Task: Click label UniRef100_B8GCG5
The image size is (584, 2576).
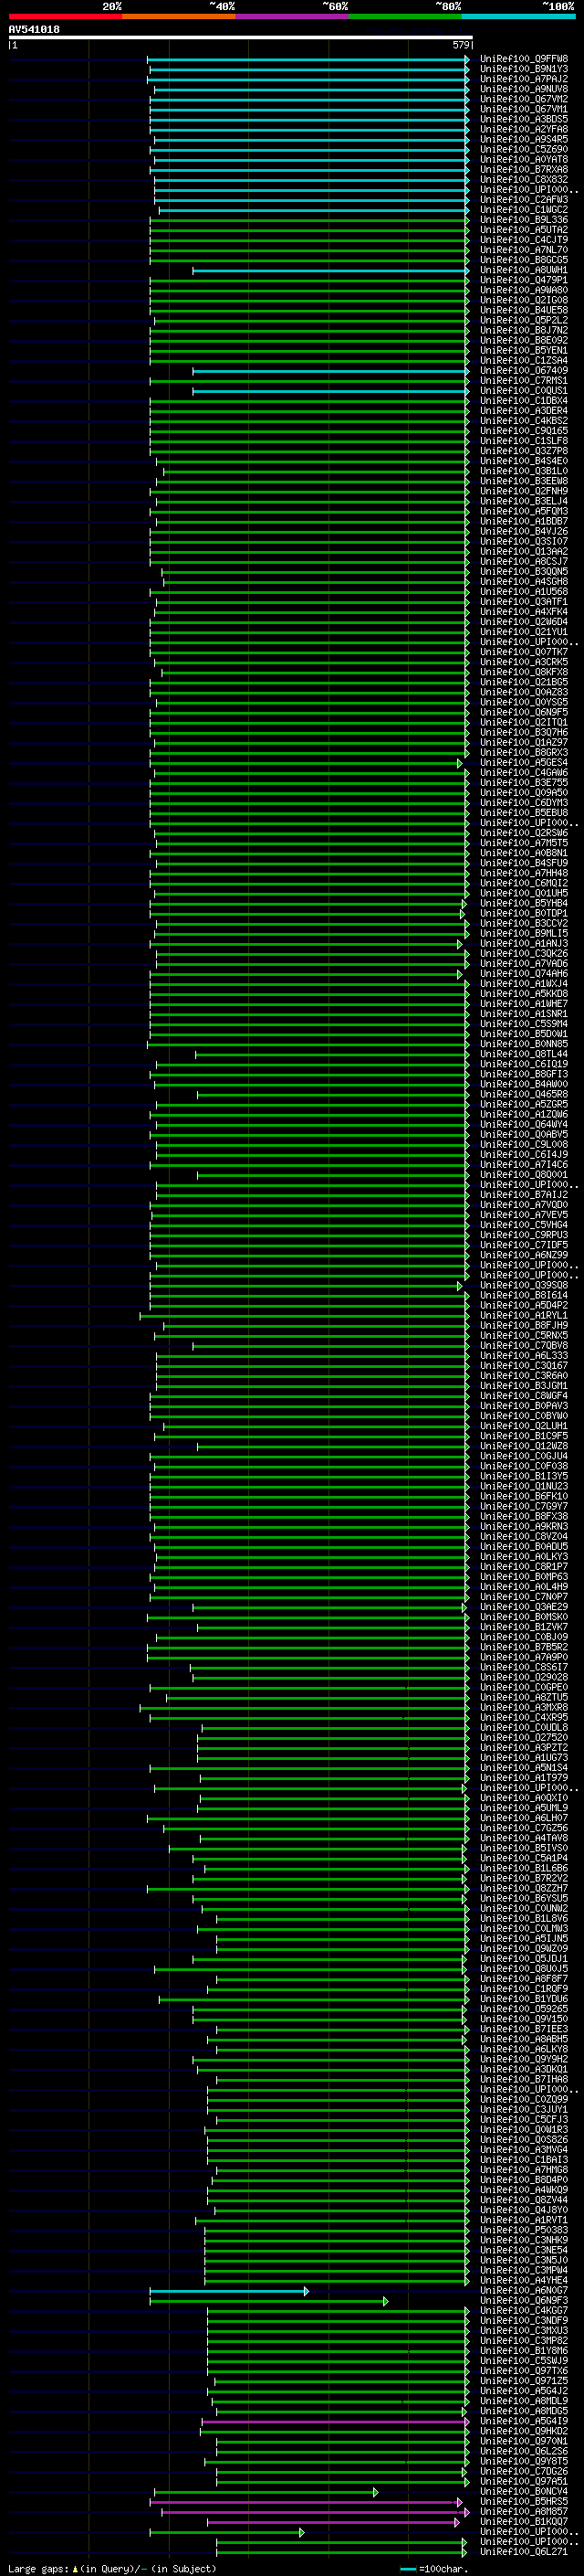Action: tap(524, 260)
